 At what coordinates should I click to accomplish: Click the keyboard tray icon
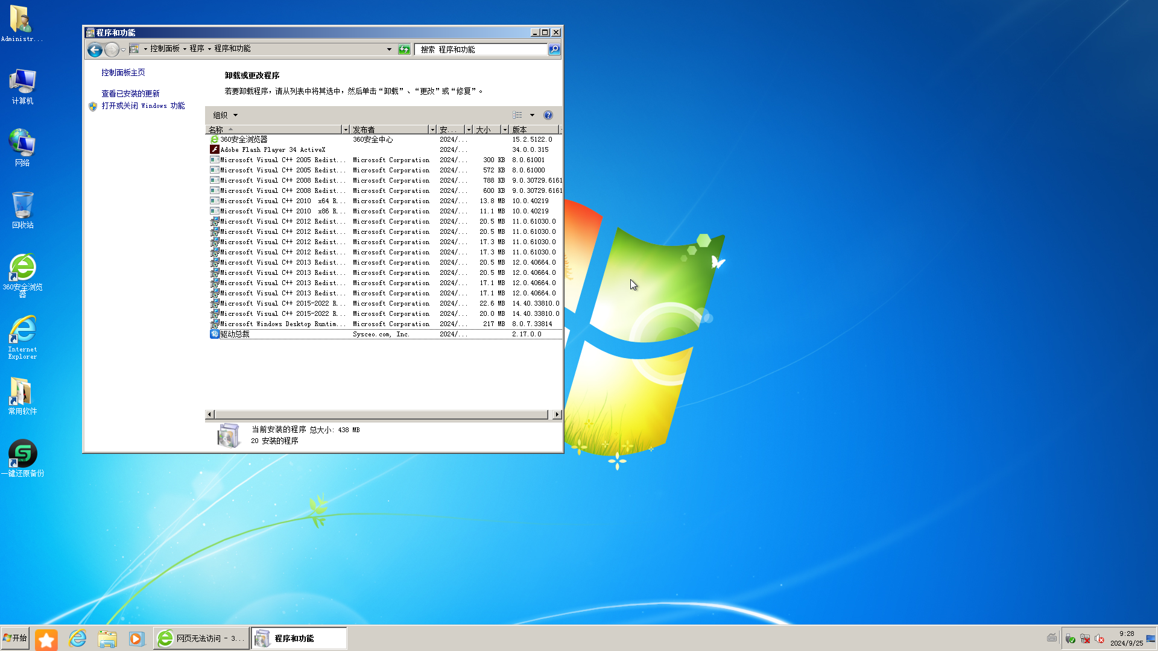(1052, 638)
